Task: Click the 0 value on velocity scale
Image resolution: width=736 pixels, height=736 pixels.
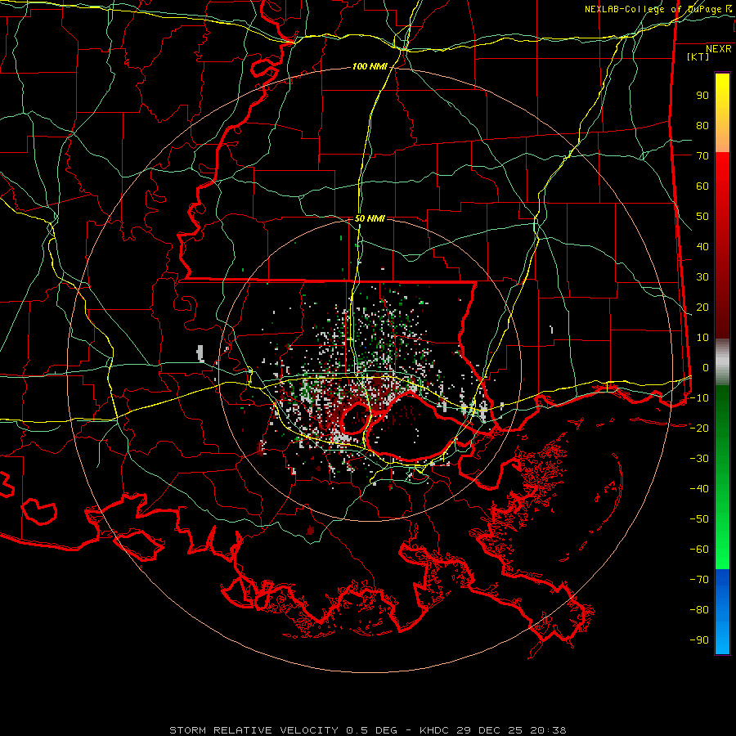Action: (x=706, y=367)
